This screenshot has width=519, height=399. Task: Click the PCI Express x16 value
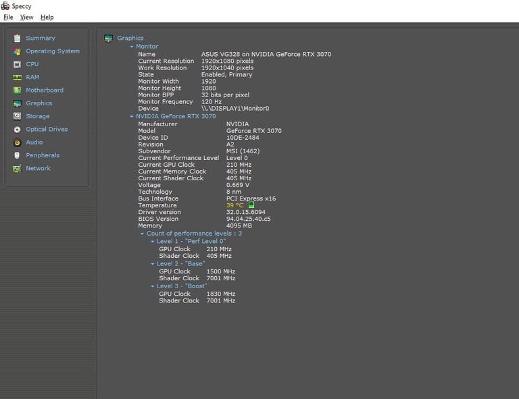click(251, 198)
